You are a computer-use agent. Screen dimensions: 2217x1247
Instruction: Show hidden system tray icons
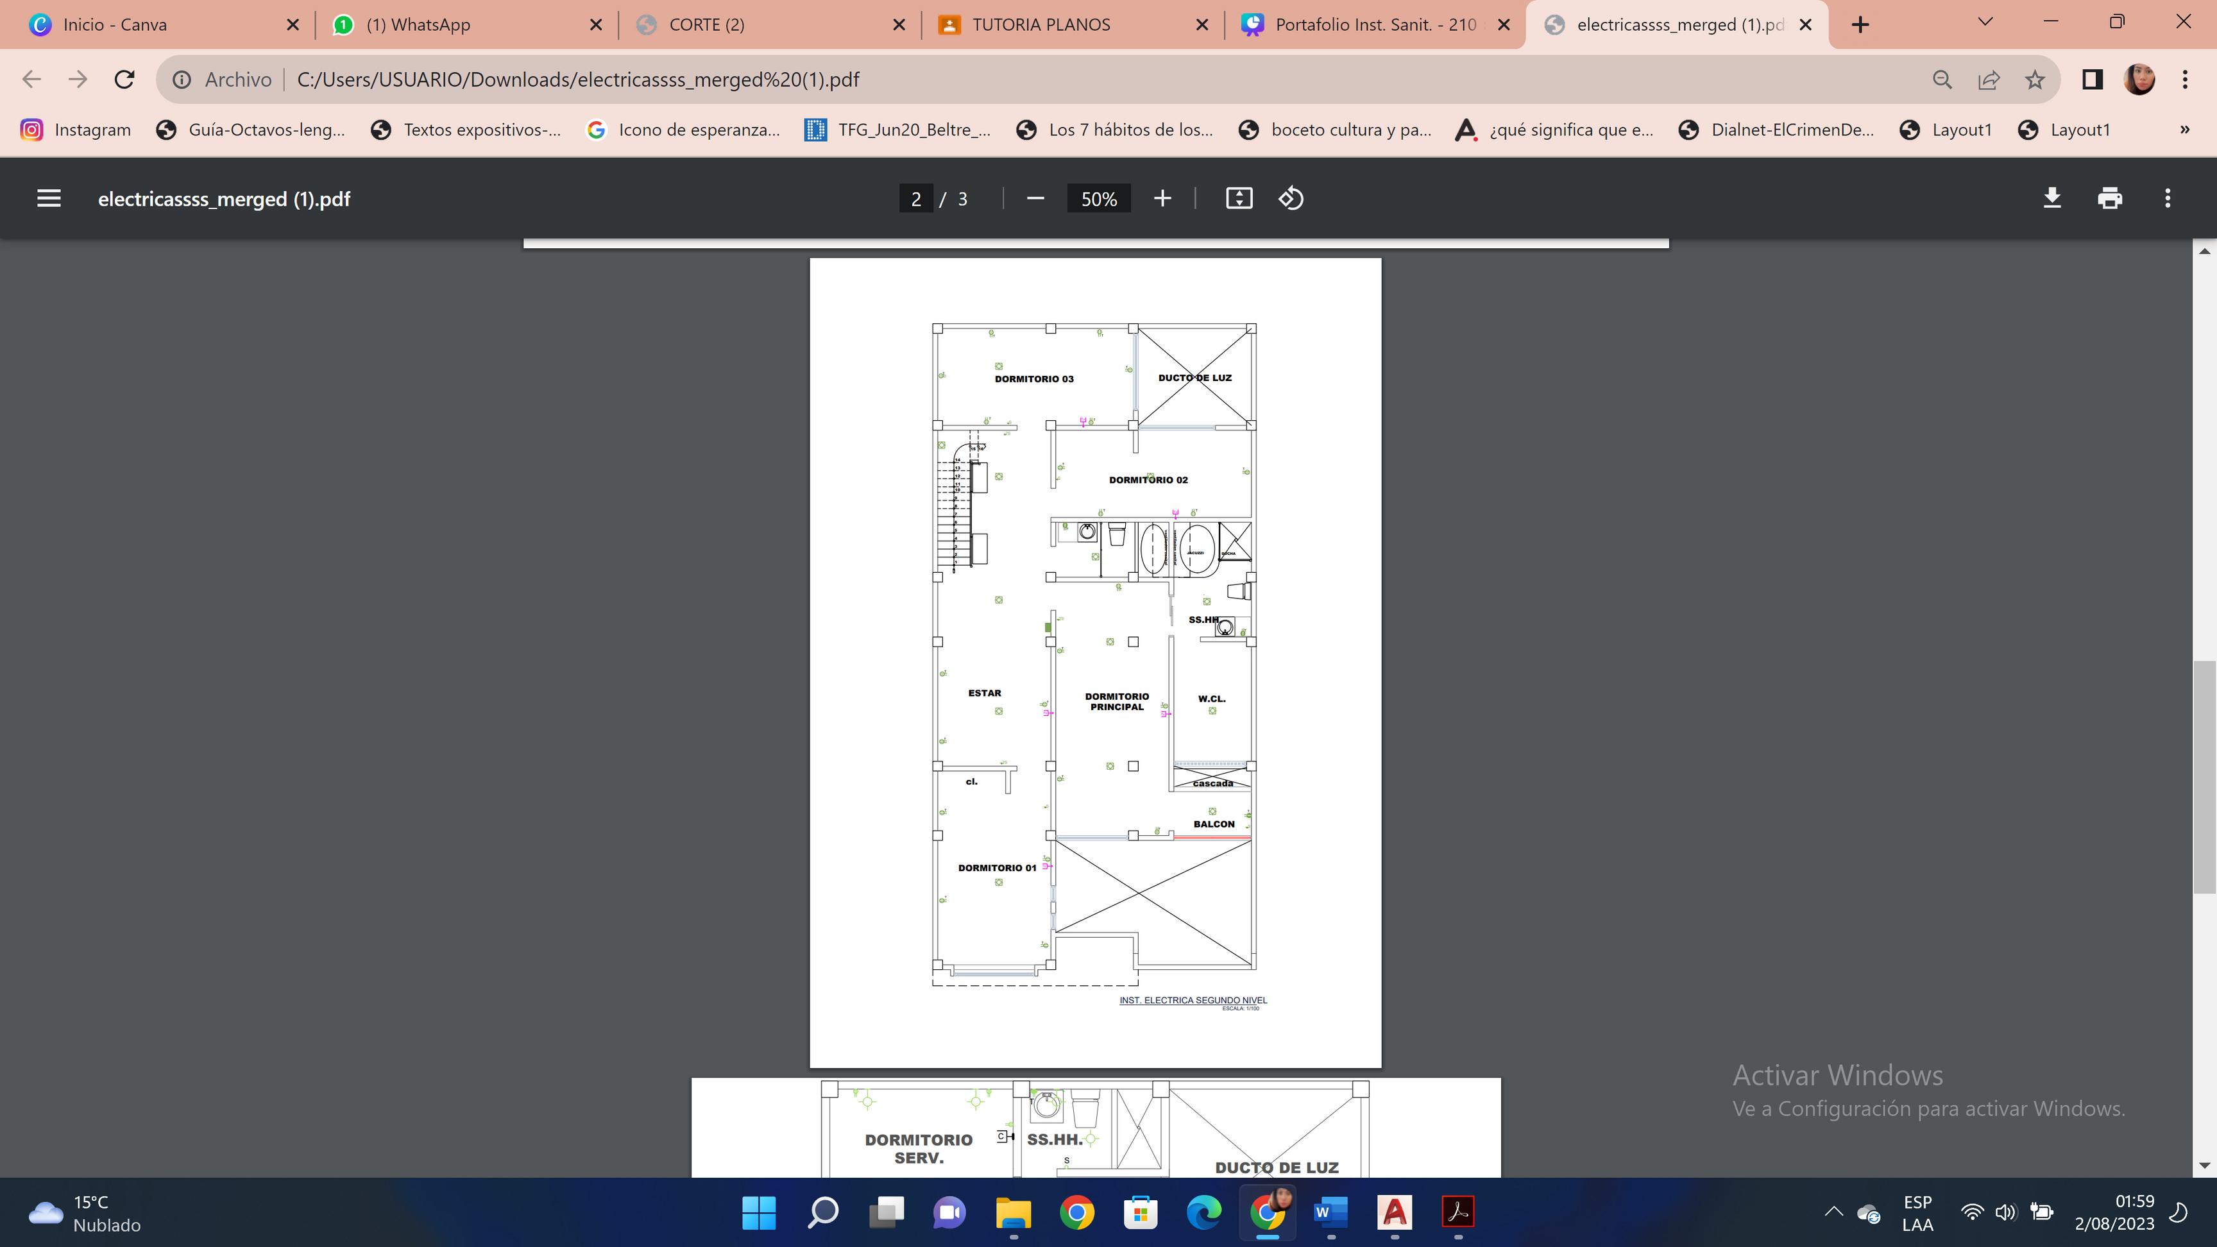click(1833, 1212)
